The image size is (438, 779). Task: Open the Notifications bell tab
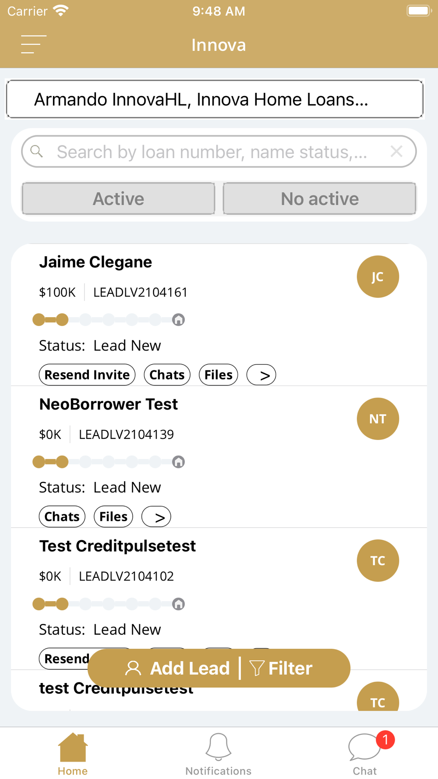click(x=218, y=754)
